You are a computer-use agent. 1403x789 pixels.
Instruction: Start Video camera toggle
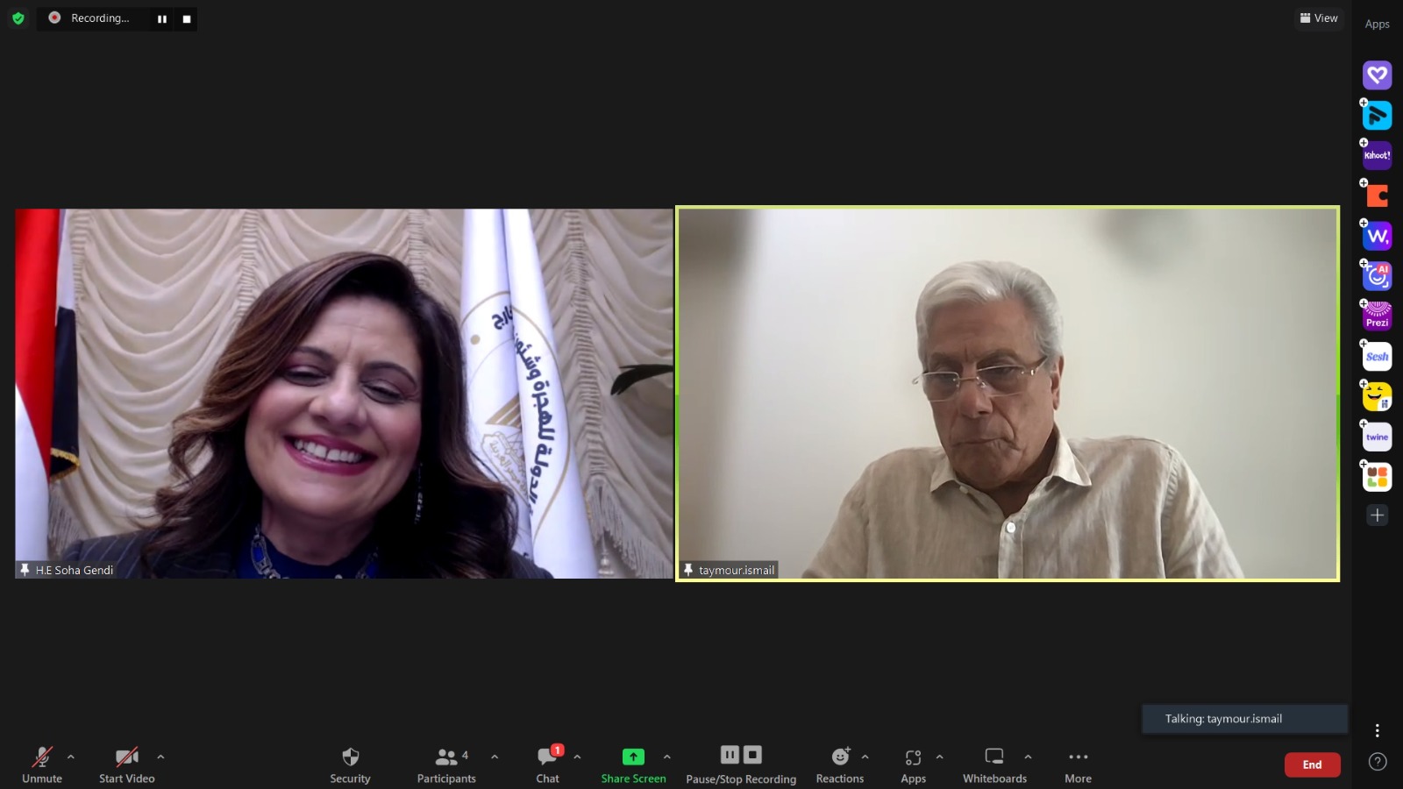click(127, 764)
